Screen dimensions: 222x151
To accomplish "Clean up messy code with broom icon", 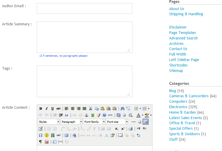I will pyautogui.click(x=99, y=115).
